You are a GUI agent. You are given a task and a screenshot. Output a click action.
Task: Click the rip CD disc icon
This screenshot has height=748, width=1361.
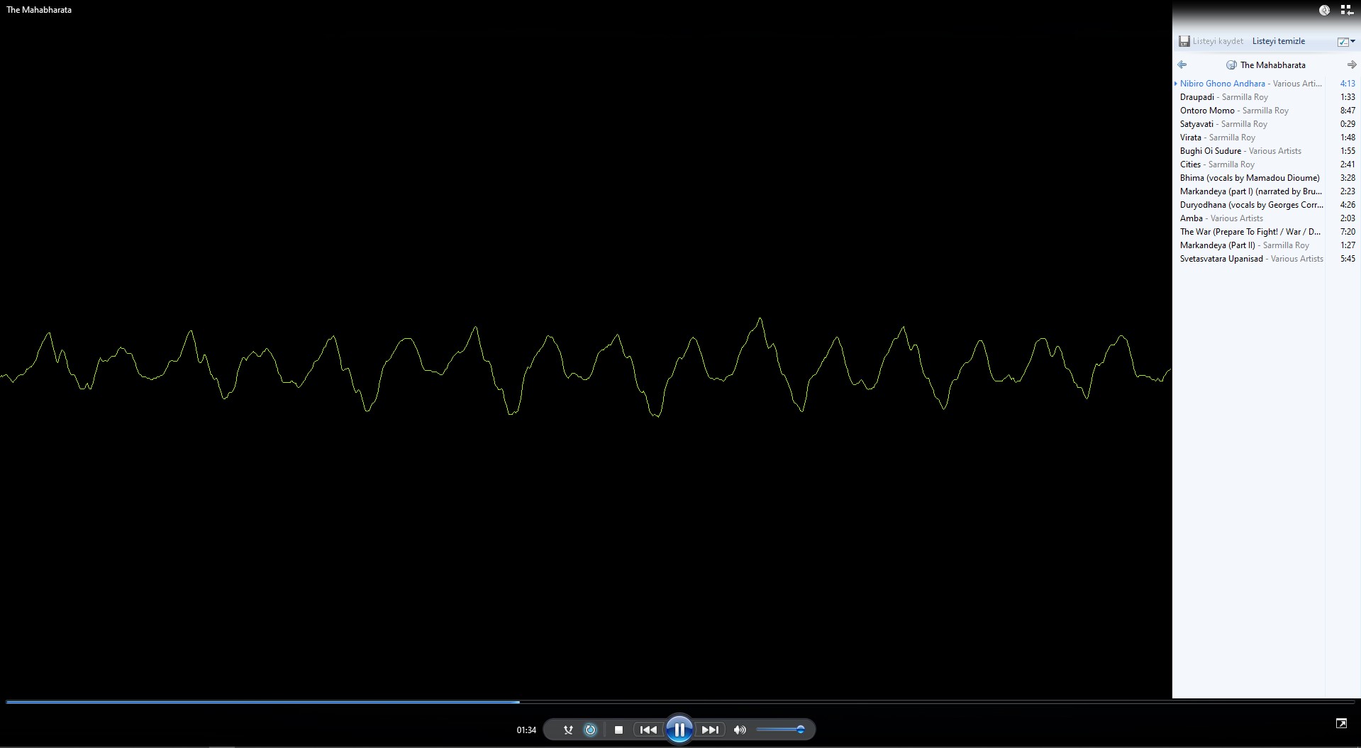1324,10
